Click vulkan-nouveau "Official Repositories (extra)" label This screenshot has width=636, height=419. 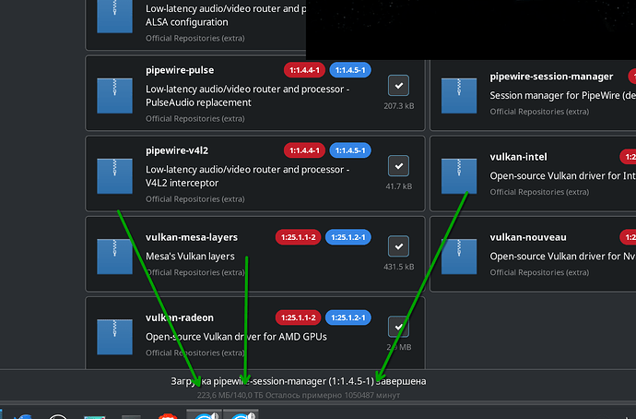(539, 272)
